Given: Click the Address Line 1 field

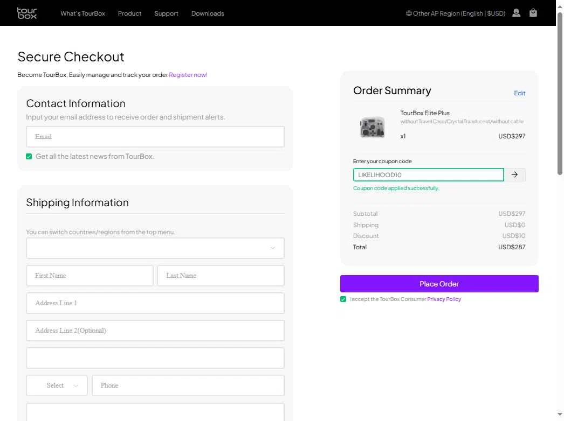Looking at the screenshot, I should pos(155,303).
